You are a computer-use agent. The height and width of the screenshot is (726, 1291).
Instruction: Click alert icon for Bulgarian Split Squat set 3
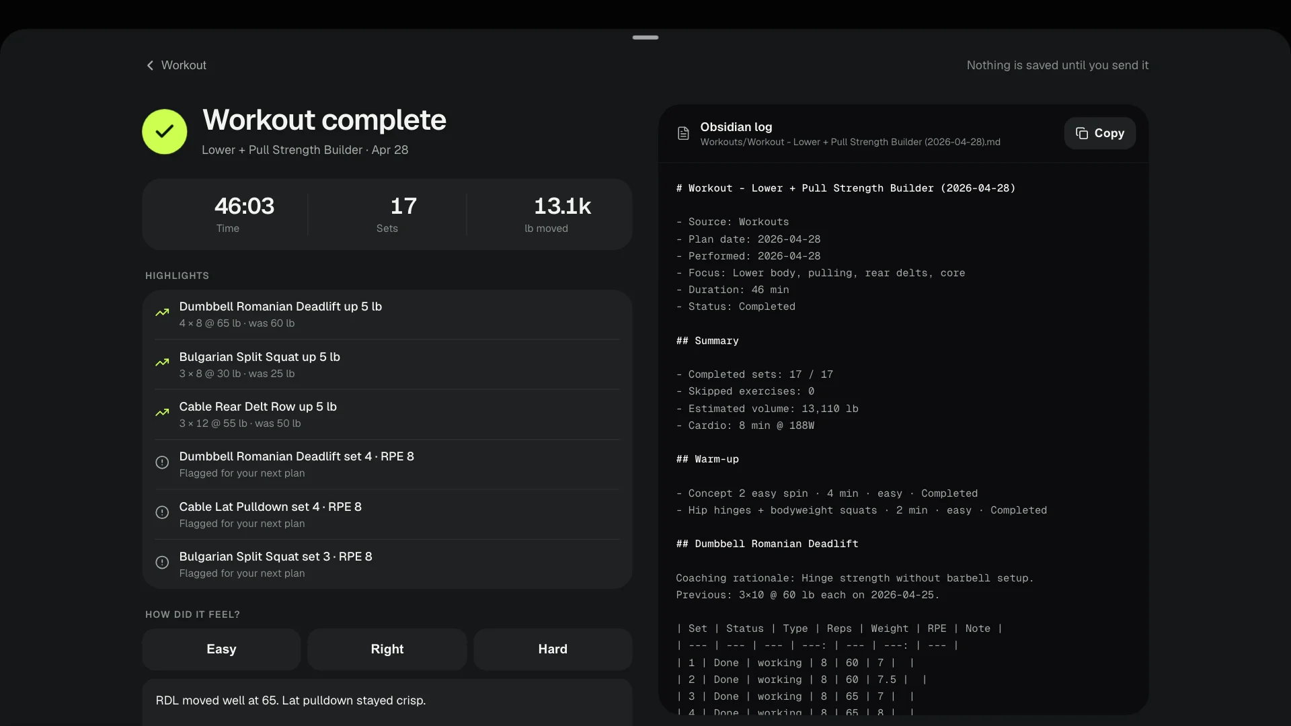pos(162,563)
